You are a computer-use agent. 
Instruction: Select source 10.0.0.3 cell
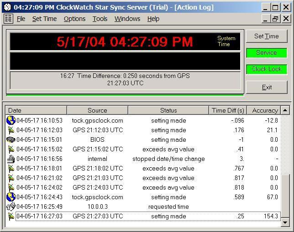(x=98, y=207)
